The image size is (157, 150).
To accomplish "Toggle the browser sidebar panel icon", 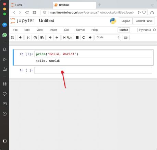I will pos(4,141).
